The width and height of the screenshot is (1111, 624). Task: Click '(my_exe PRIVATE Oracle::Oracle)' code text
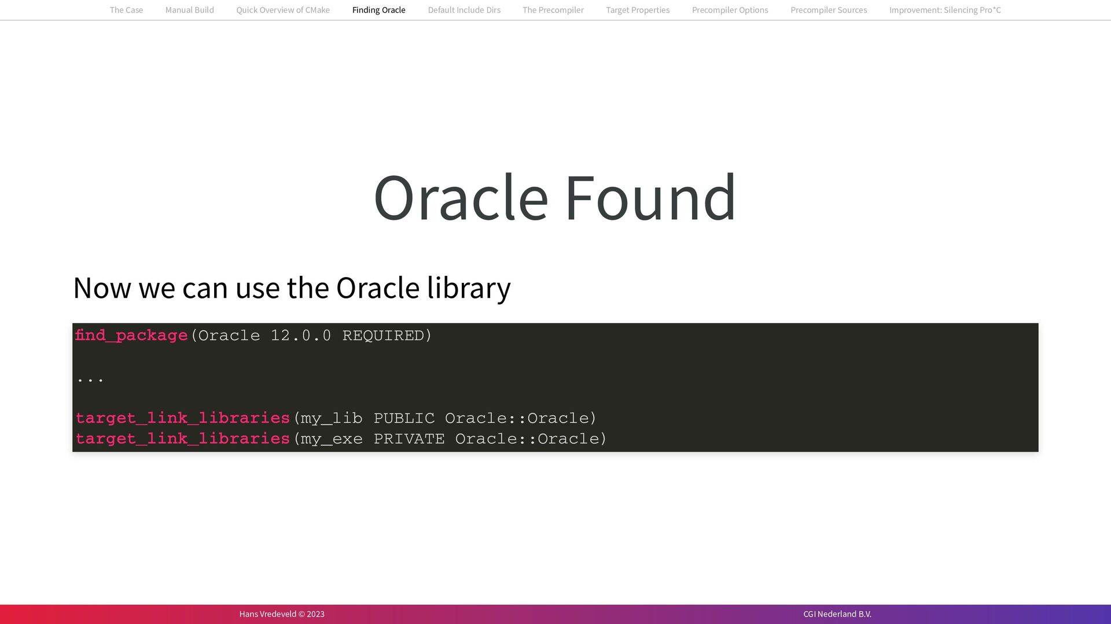(x=450, y=439)
